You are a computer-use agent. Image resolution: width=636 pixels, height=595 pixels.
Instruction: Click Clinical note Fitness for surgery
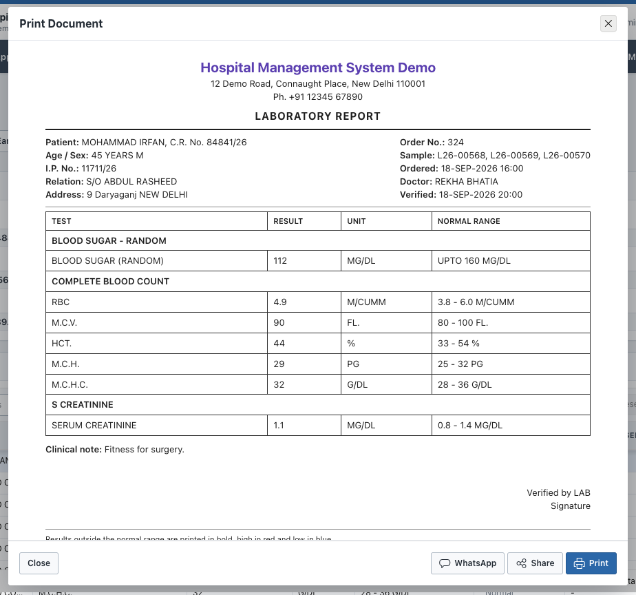[115, 449]
